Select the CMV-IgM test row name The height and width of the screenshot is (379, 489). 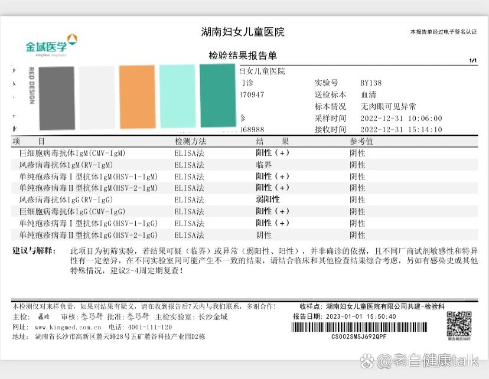[x=72, y=153]
